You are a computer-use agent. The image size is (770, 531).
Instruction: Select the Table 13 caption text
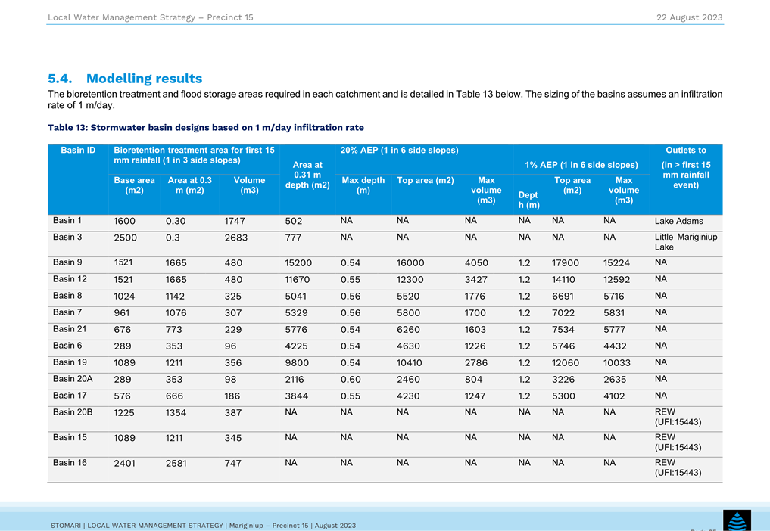click(206, 128)
